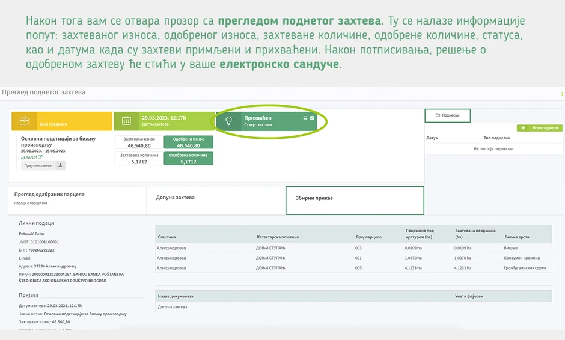Click the Допуна захтева document row
This screenshot has width=565, height=340.
point(353,307)
